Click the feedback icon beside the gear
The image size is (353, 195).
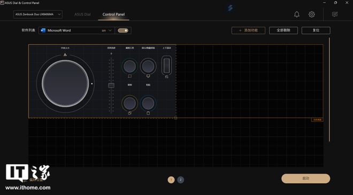coord(335,14)
